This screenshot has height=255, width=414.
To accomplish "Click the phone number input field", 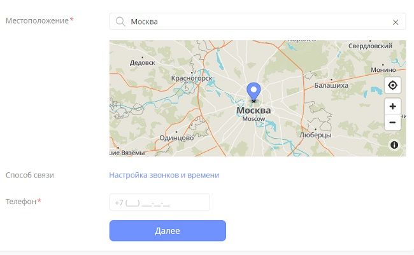I will pyautogui.click(x=159, y=203).
